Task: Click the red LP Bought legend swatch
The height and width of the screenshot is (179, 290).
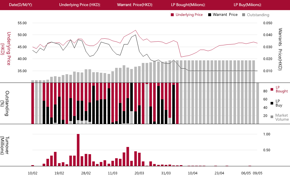Action: [x=272, y=89]
